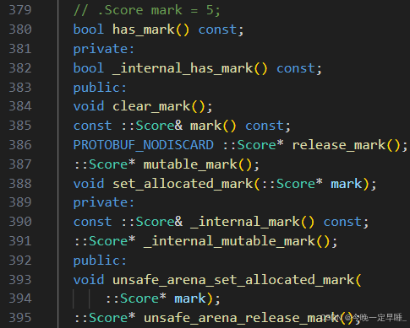
Task: Click line number 383 in the gutter
Action: (20, 88)
